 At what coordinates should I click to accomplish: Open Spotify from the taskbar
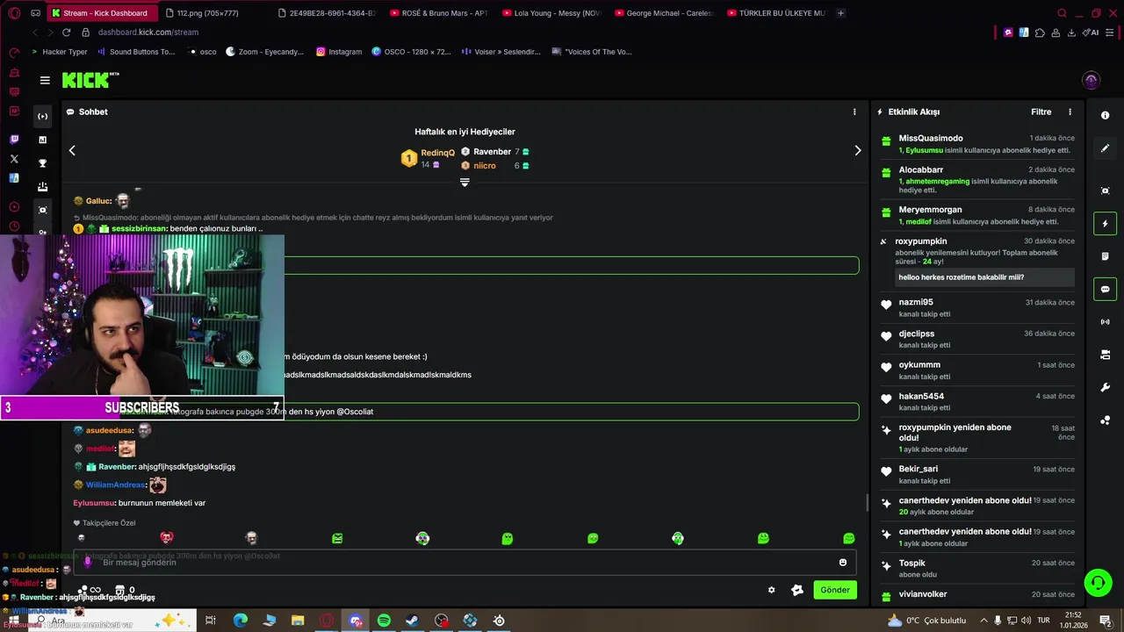[384, 621]
